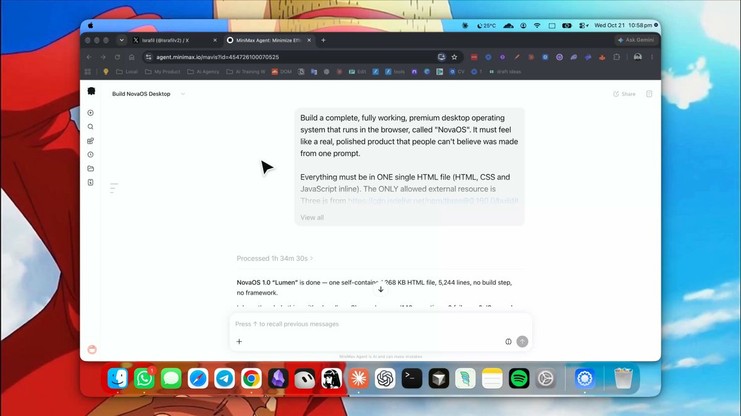Click the send arrow button in composer
741x416 pixels.
[x=522, y=341]
